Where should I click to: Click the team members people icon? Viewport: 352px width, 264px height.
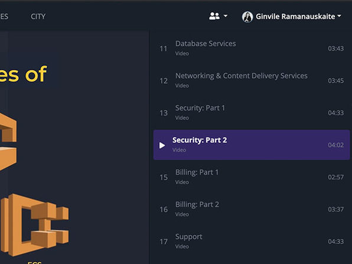point(214,16)
